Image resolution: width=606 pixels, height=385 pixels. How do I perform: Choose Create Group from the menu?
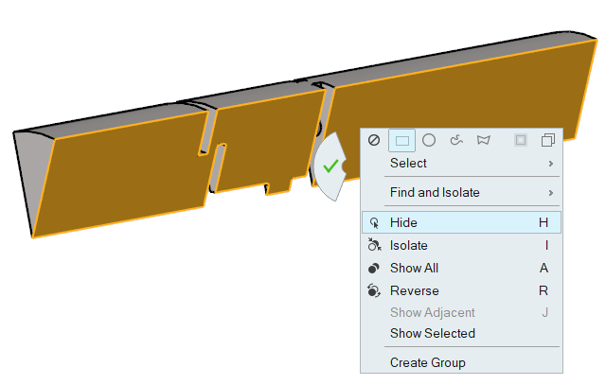click(x=461, y=362)
